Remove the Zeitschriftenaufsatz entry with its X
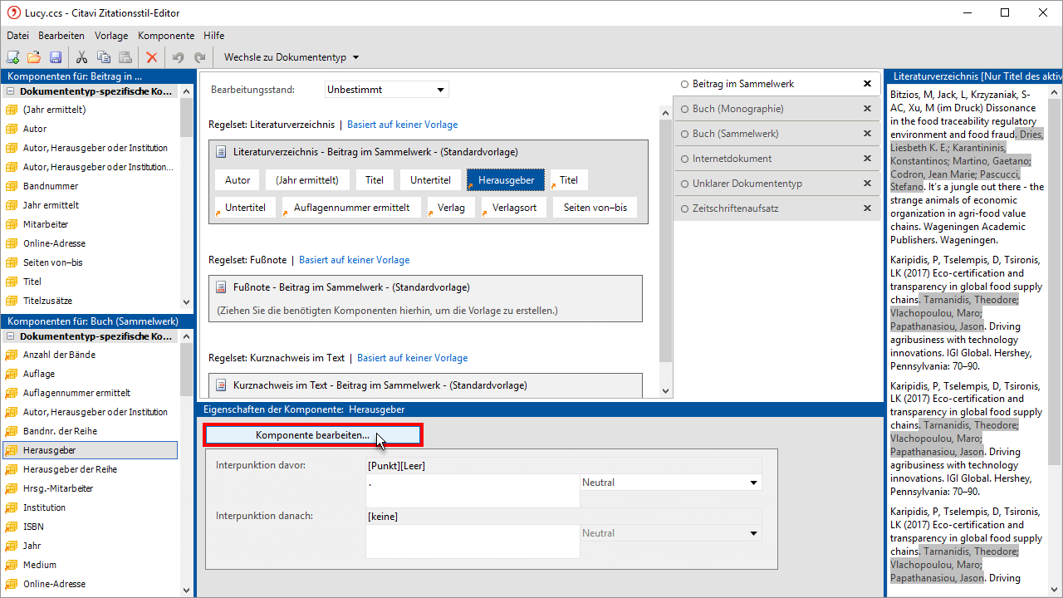This screenshot has height=598, width=1063. tap(867, 208)
